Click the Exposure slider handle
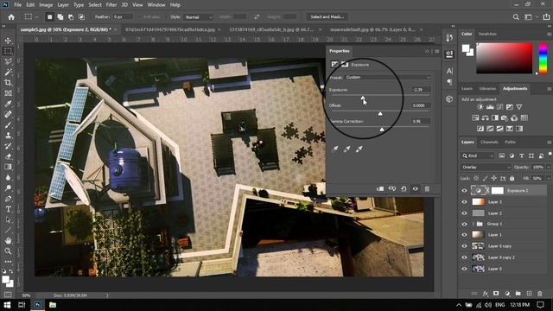Screen dimensions: 553x311 tap(363, 98)
